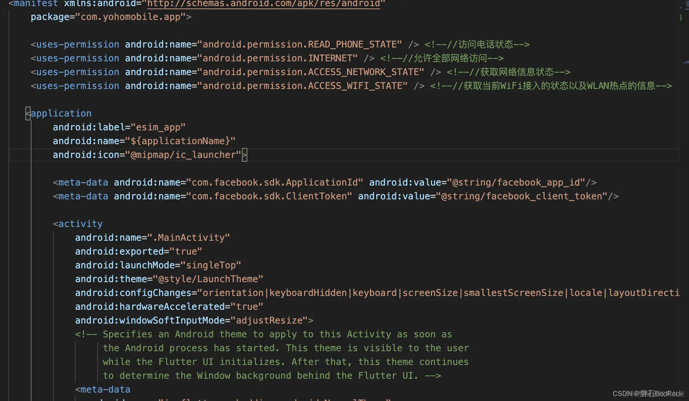Click the ACCESS_NETWORK_STATE permission string
Image resolution: width=689 pixels, height=401 pixels.
[311, 72]
